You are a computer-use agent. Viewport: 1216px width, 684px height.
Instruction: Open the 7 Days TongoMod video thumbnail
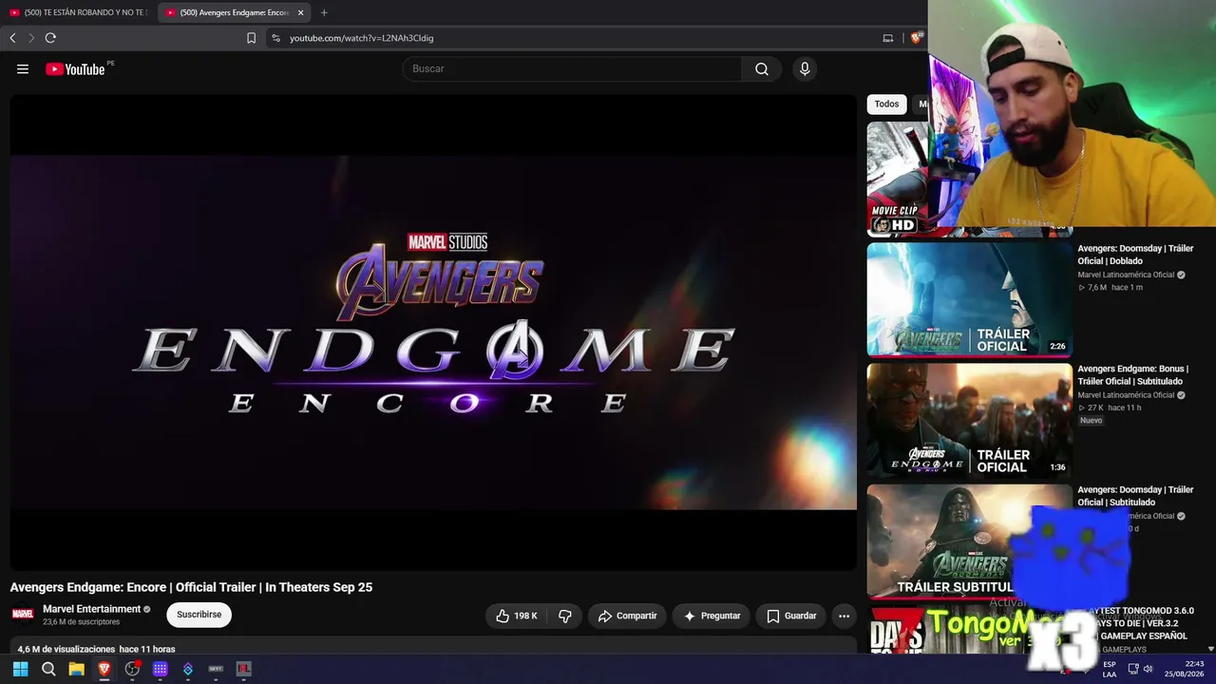pyautogui.click(x=969, y=629)
